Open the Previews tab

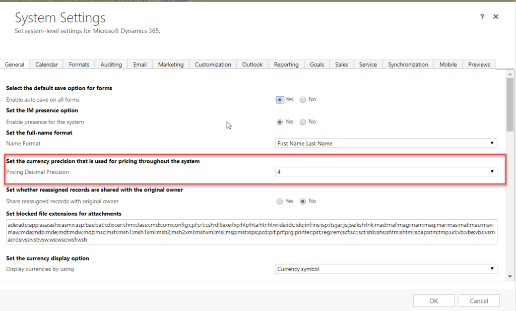479,65
